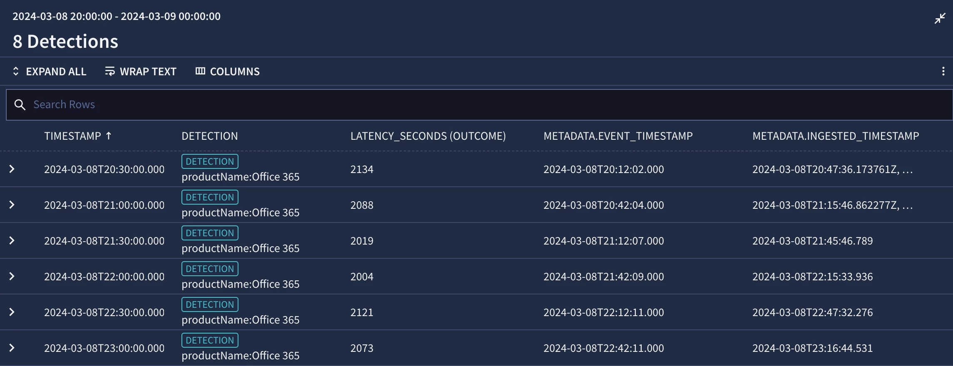The width and height of the screenshot is (953, 366).
Task: Click DETECTION badge in the 20:30:00 row
Action: pos(210,161)
